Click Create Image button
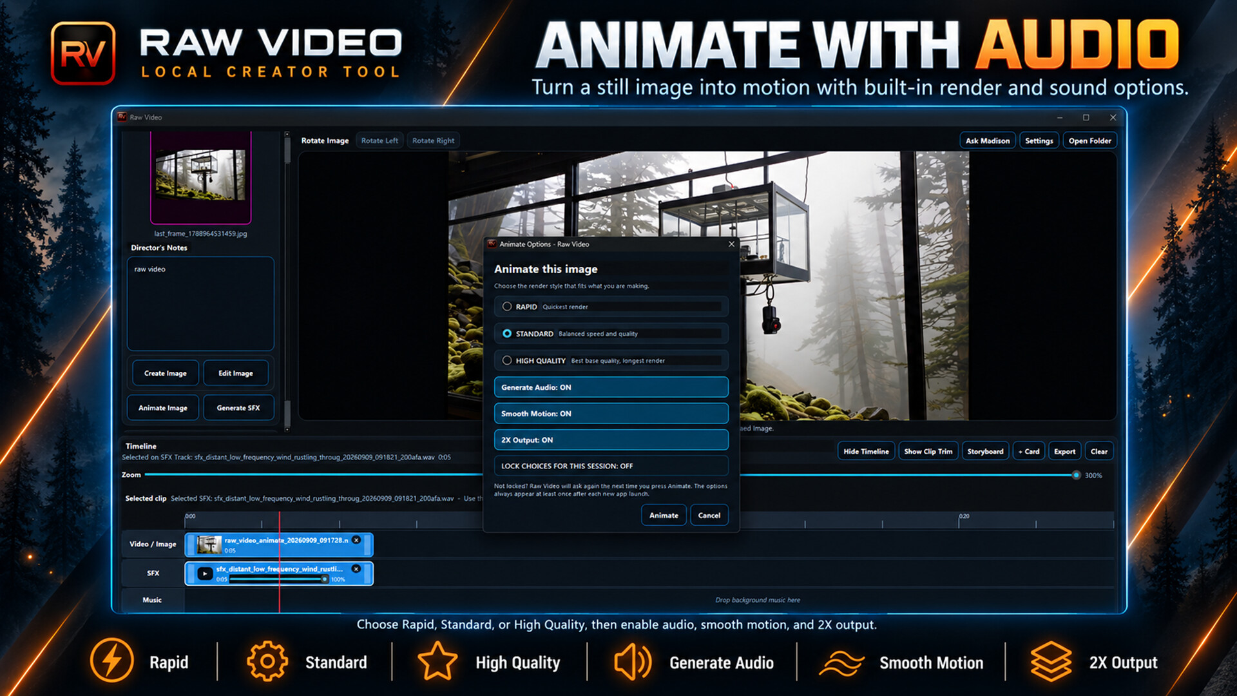The image size is (1237, 696). coord(166,373)
